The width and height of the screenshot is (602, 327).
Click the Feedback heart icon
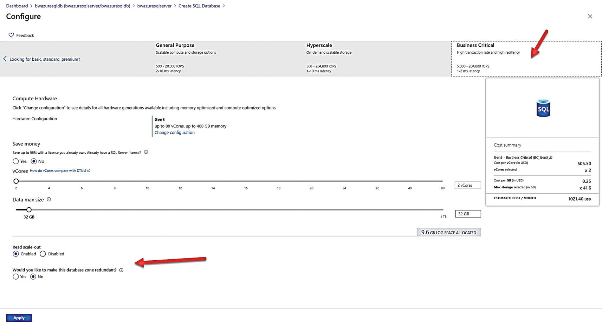pyautogui.click(x=11, y=35)
